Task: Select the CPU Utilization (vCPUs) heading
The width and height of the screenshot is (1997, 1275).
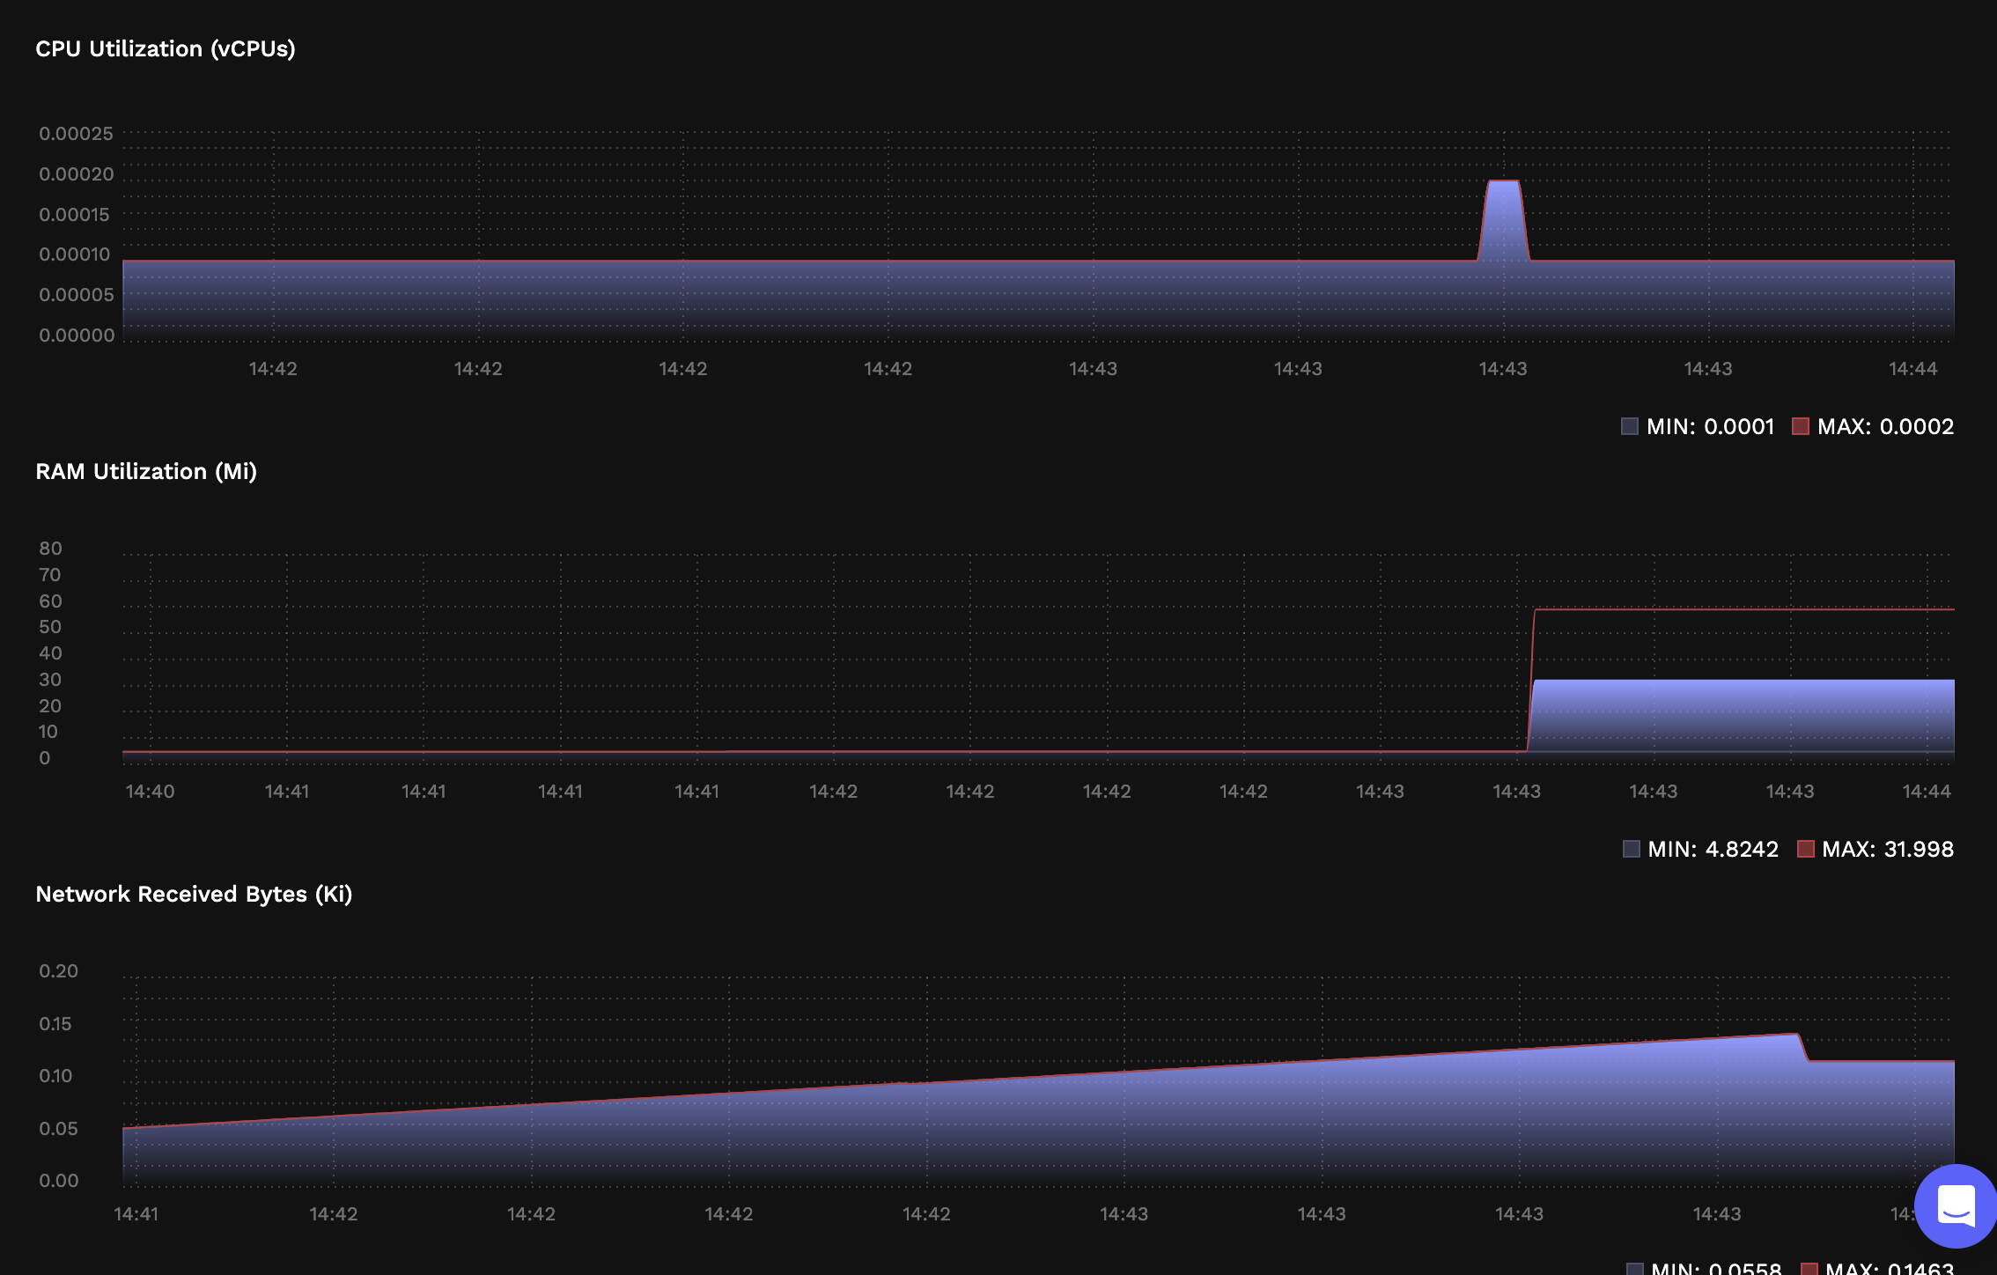Action: 166,48
